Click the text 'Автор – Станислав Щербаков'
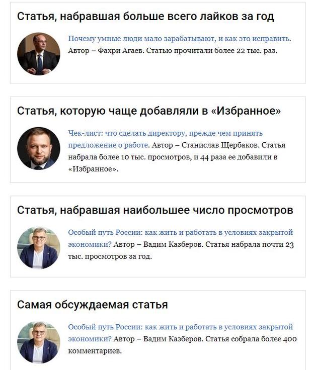 pos(205,145)
